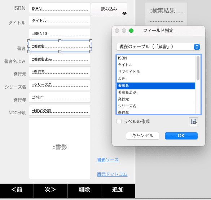This screenshot has width=211, height=200.
Task: Click OK in フィールド指定 dialog
Action: 181,136
